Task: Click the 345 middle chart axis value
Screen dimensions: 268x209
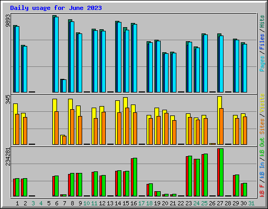Action: click(8, 99)
